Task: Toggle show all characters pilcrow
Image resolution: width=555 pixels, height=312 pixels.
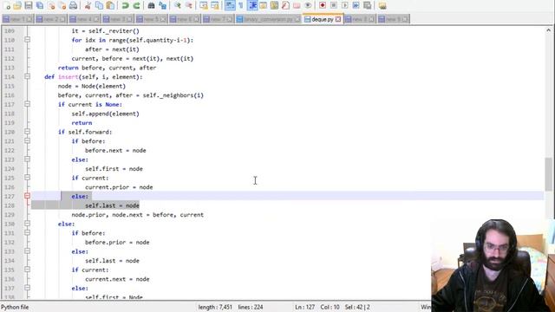Action: [x=241, y=5]
